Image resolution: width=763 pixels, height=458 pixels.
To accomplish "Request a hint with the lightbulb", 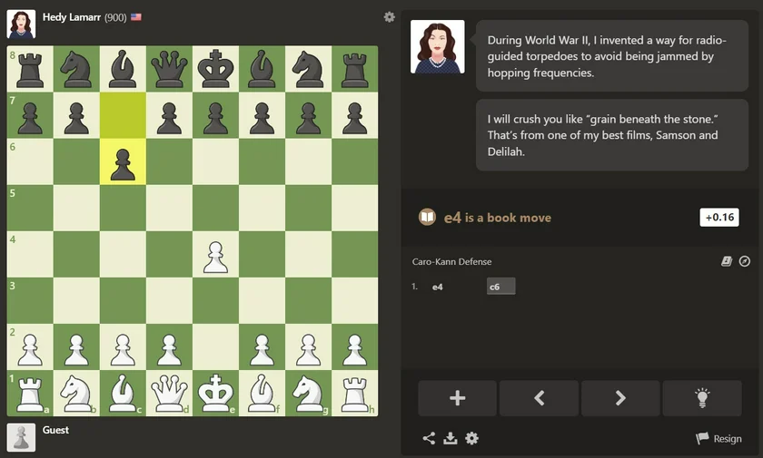I will click(x=701, y=398).
